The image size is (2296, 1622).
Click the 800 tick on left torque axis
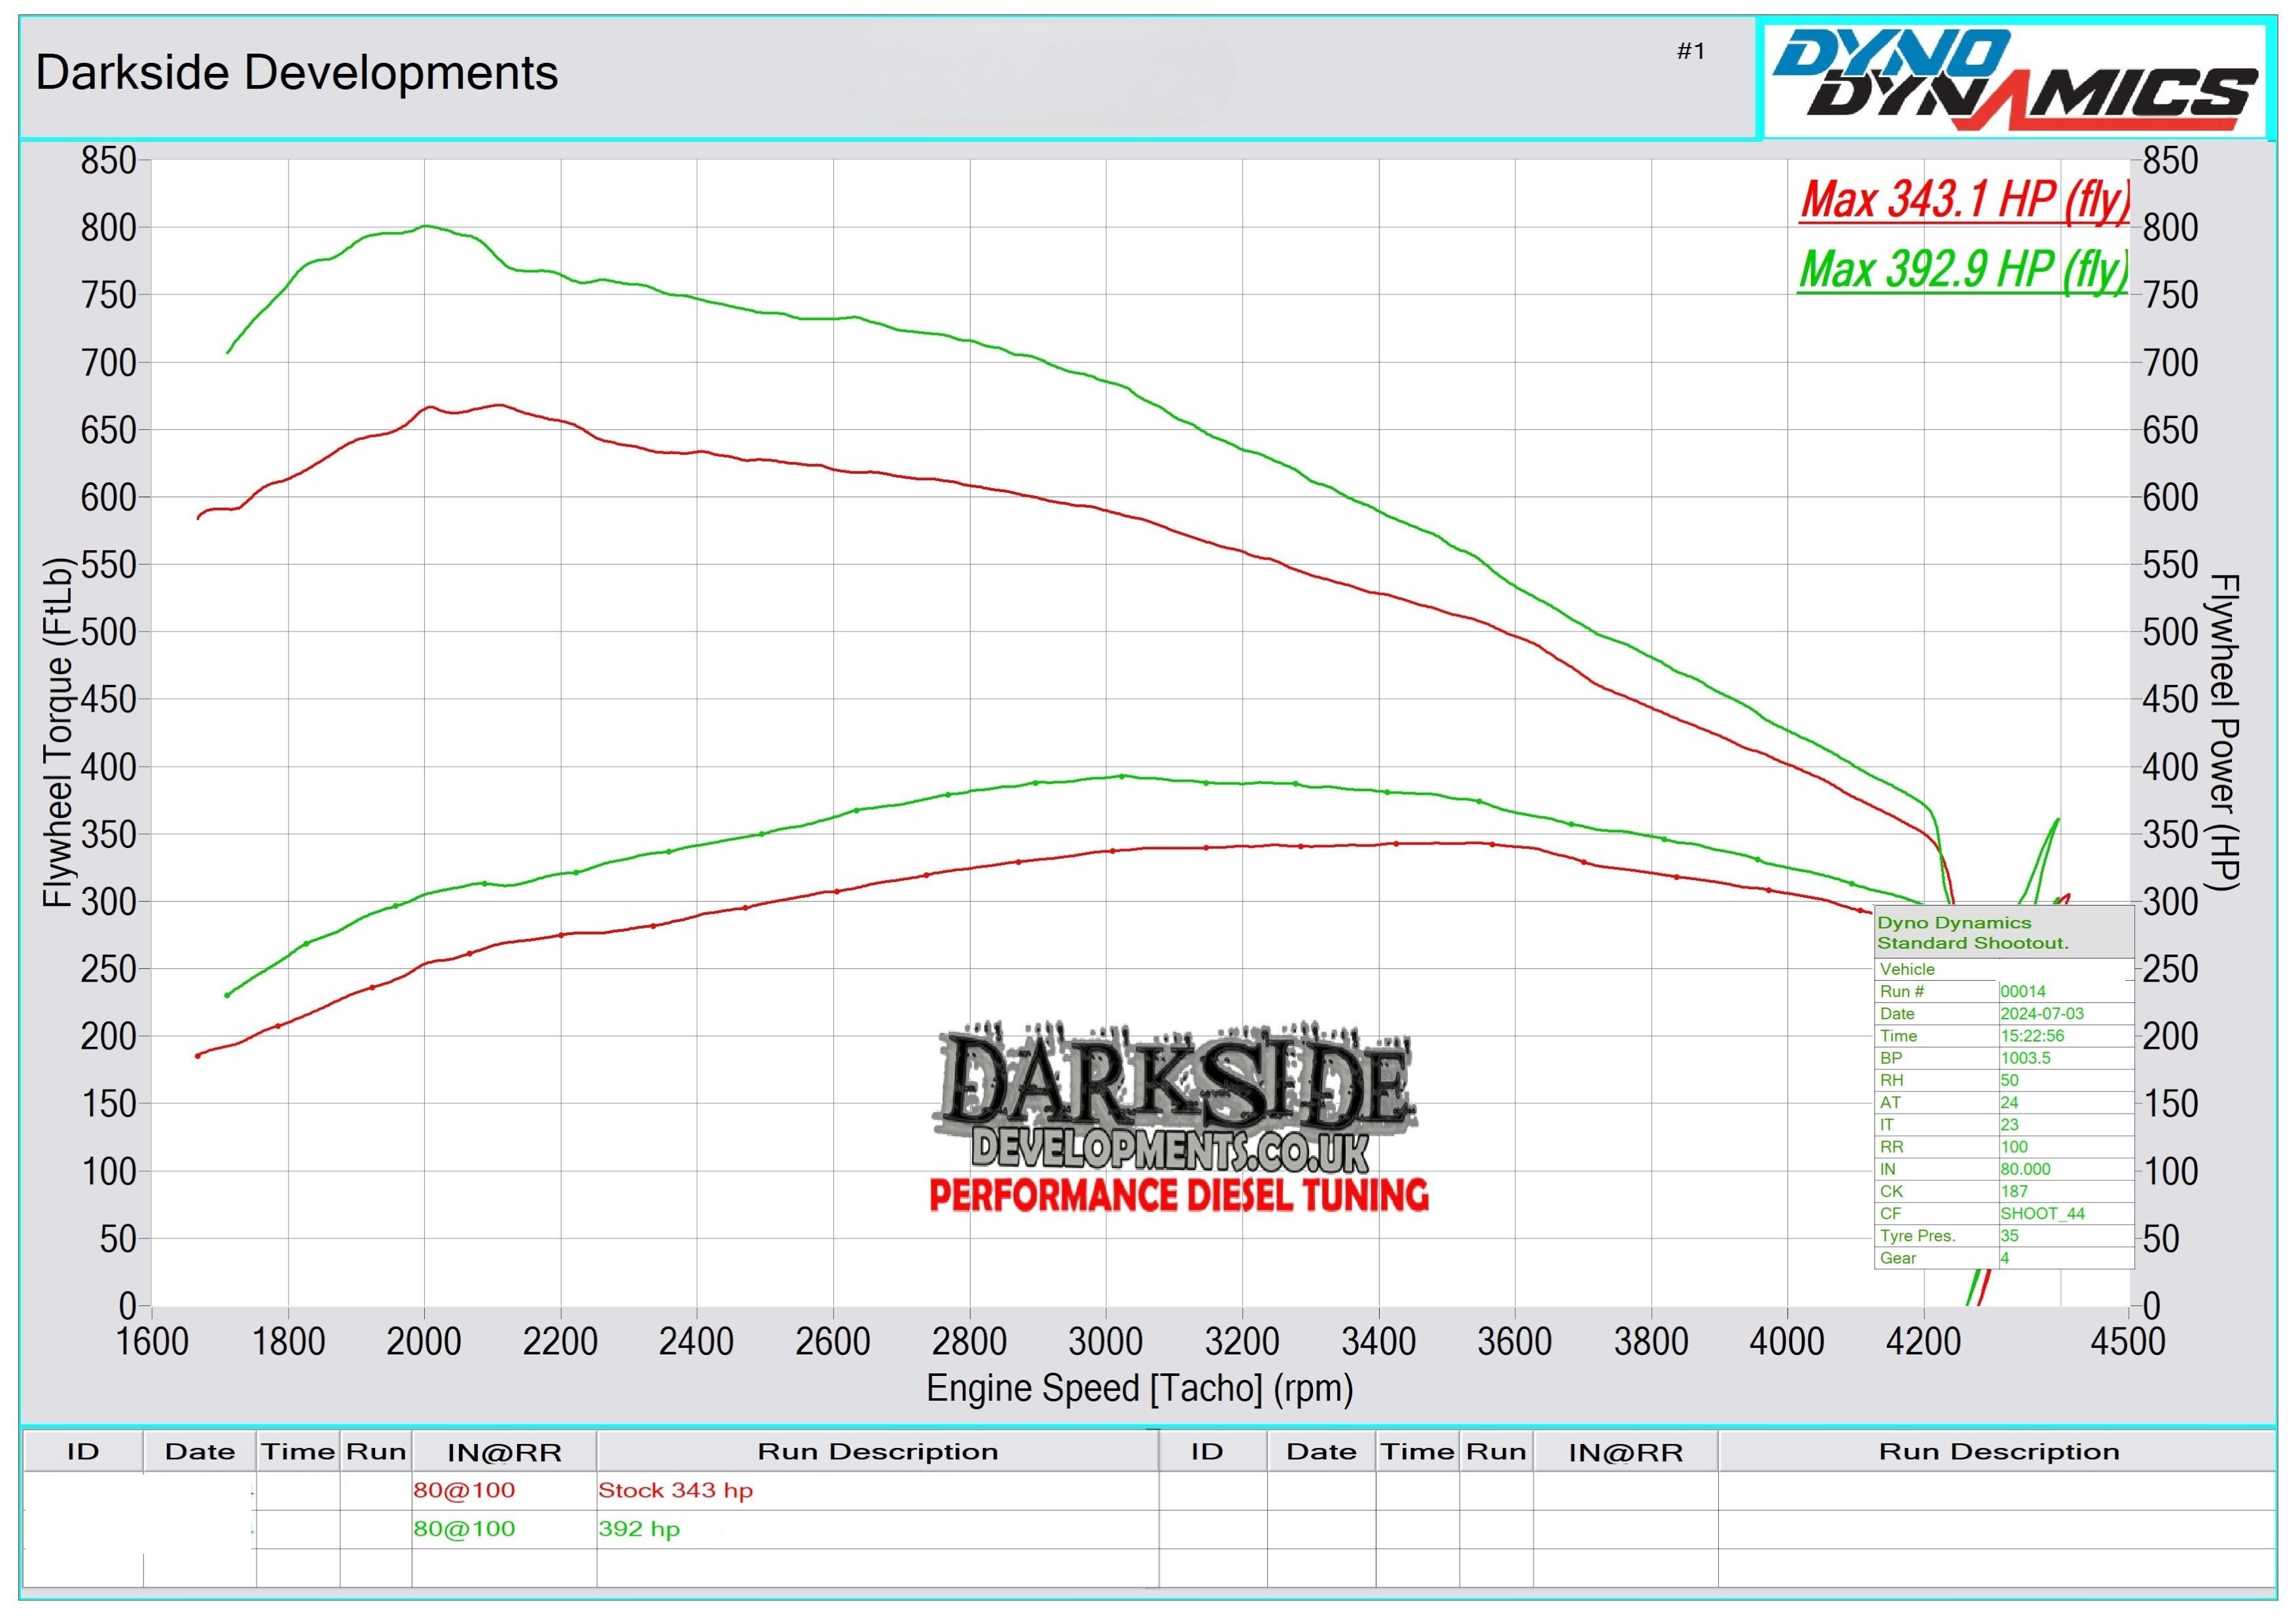click(108, 227)
